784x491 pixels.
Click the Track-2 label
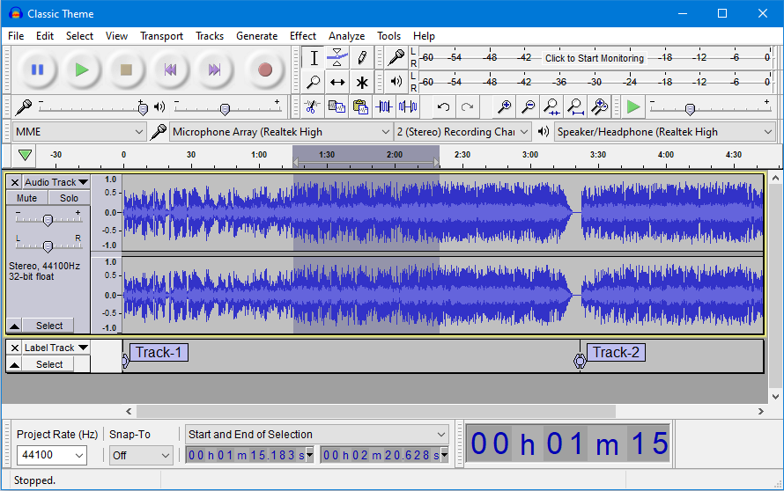click(x=616, y=352)
